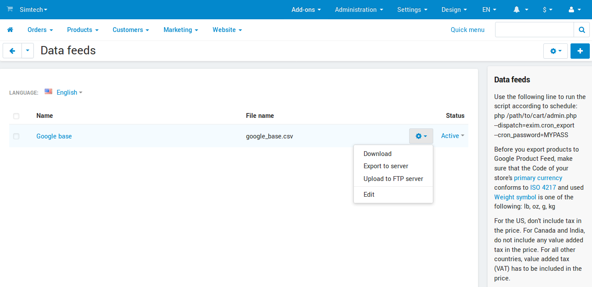Open the Design menu
Image resolution: width=592 pixels, height=287 pixels.
tap(454, 10)
